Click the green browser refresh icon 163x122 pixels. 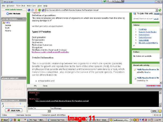pyautogui.click(x=40, y=10)
